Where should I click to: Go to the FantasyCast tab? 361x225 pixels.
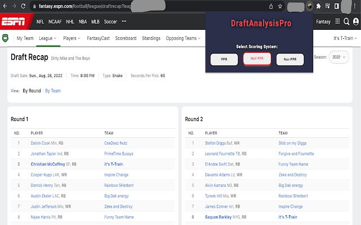click(98, 38)
